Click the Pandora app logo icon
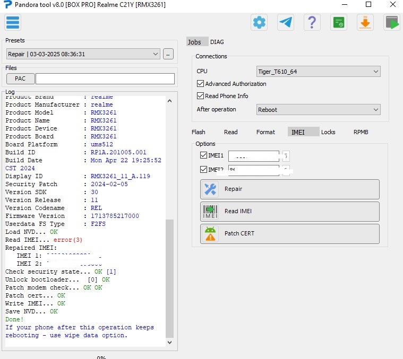Image resolution: width=403 pixels, height=359 pixels. click(8, 4)
